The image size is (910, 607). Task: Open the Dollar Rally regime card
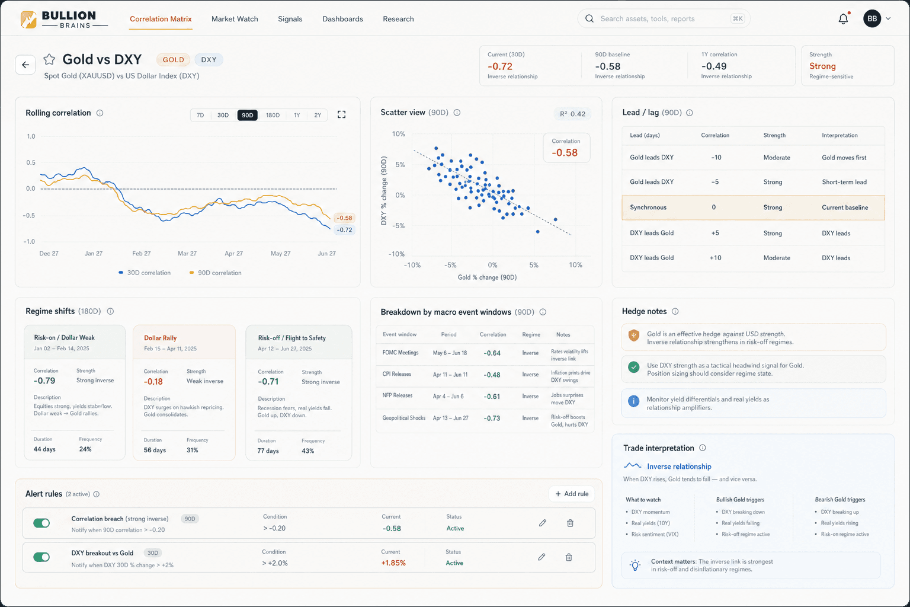click(184, 392)
